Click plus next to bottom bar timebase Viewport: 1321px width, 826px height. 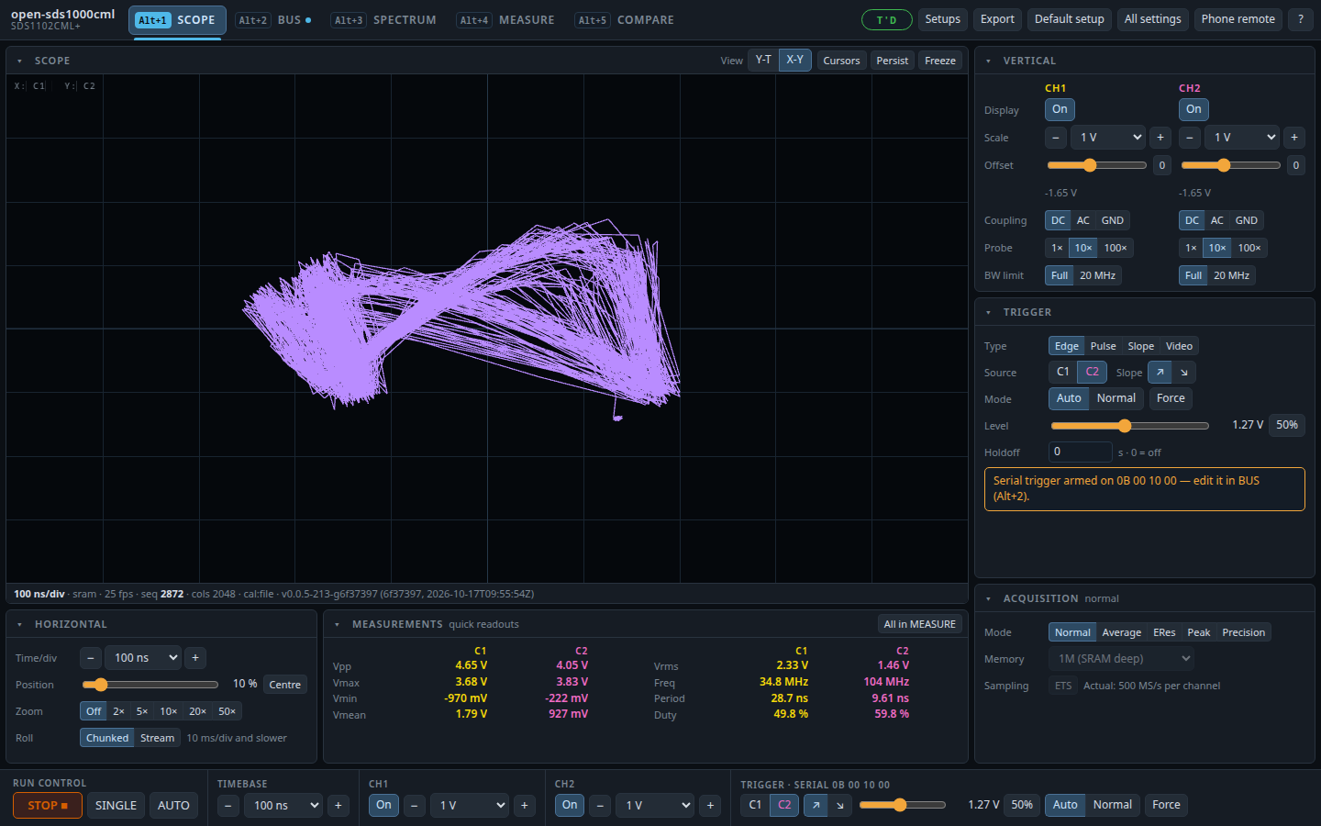pyautogui.click(x=339, y=806)
